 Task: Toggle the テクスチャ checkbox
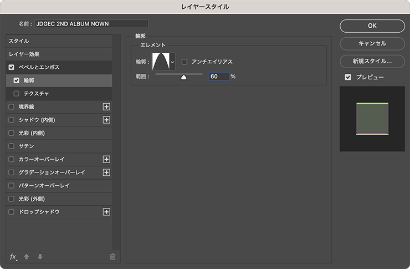click(17, 94)
